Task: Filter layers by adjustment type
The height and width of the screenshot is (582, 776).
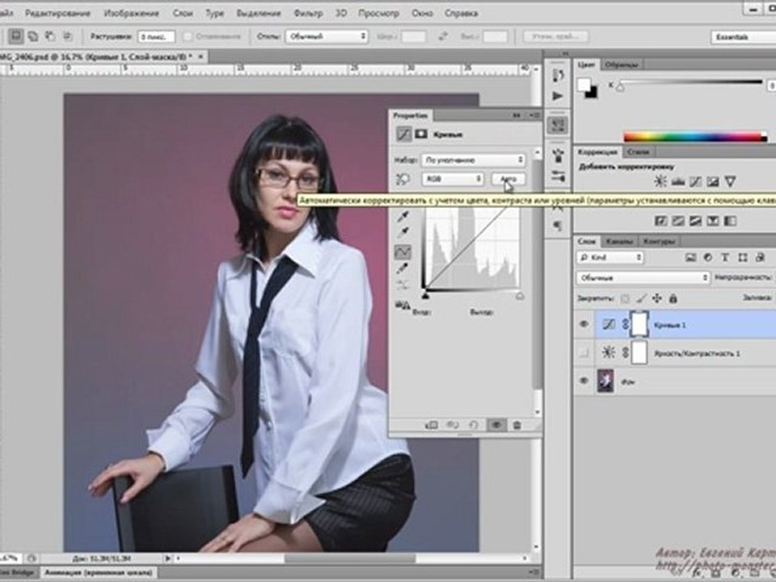Action: 708,257
